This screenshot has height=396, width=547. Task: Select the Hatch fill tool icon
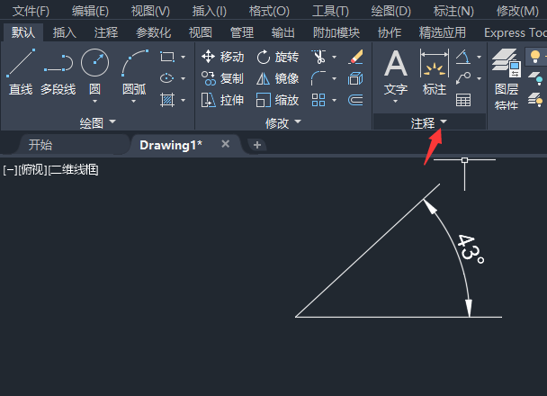point(167,100)
